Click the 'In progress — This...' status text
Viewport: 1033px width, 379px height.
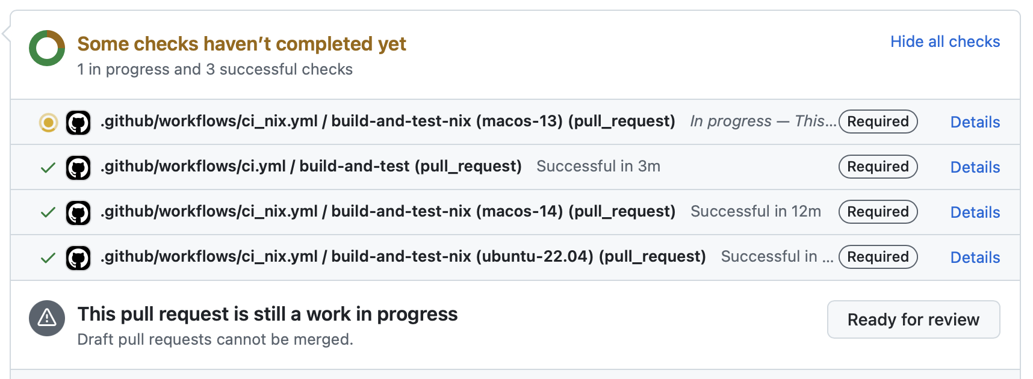pos(763,122)
